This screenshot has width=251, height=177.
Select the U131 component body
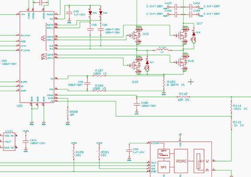[9, 142]
